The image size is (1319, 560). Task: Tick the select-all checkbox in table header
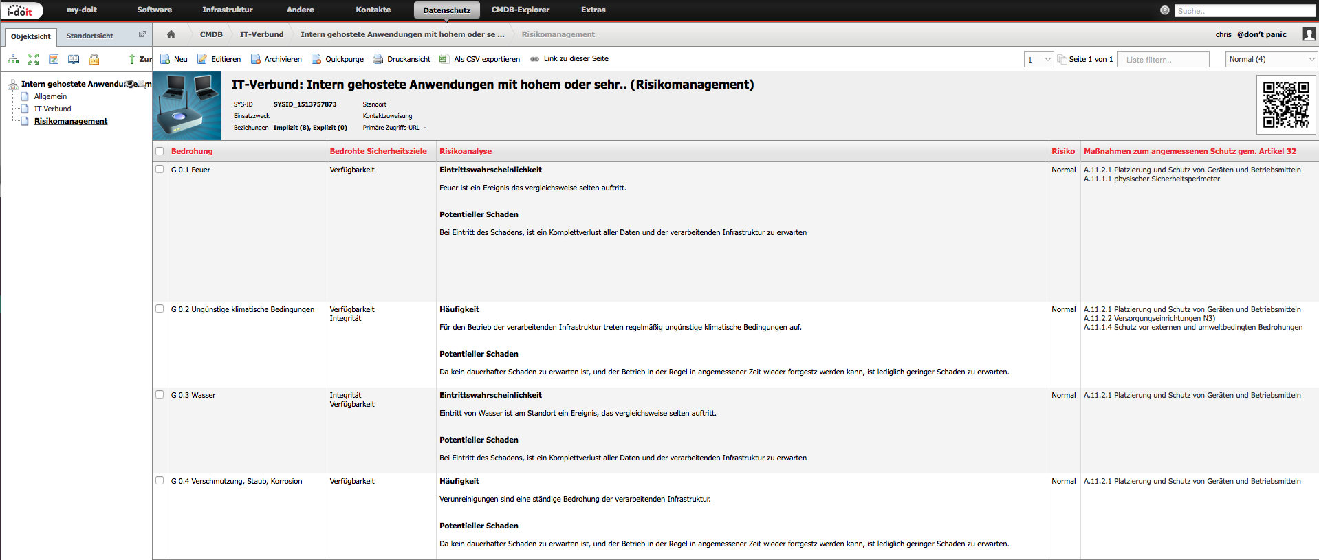click(x=160, y=151)
